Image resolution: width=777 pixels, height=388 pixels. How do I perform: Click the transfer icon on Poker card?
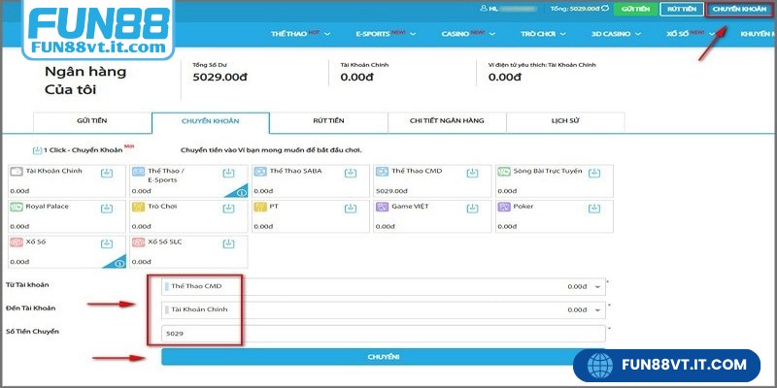pyautogui.click(x=594, y=209)
